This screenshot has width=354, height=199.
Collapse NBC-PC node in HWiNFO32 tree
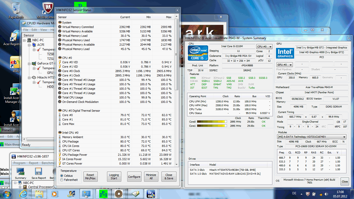[x=16, y=183]
